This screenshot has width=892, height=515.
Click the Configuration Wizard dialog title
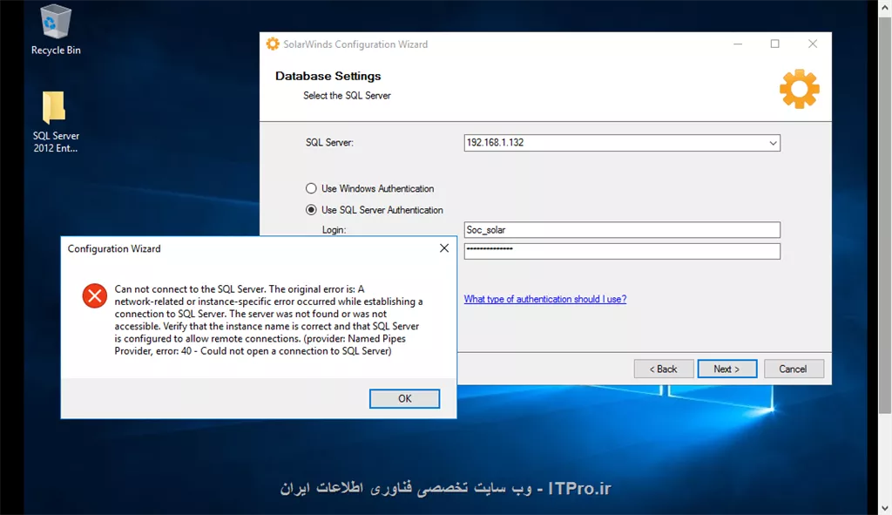[x=114, y=248]
